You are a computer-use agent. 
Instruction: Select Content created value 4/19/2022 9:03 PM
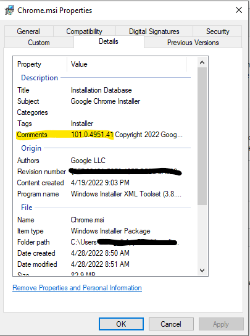pos(100,183)
